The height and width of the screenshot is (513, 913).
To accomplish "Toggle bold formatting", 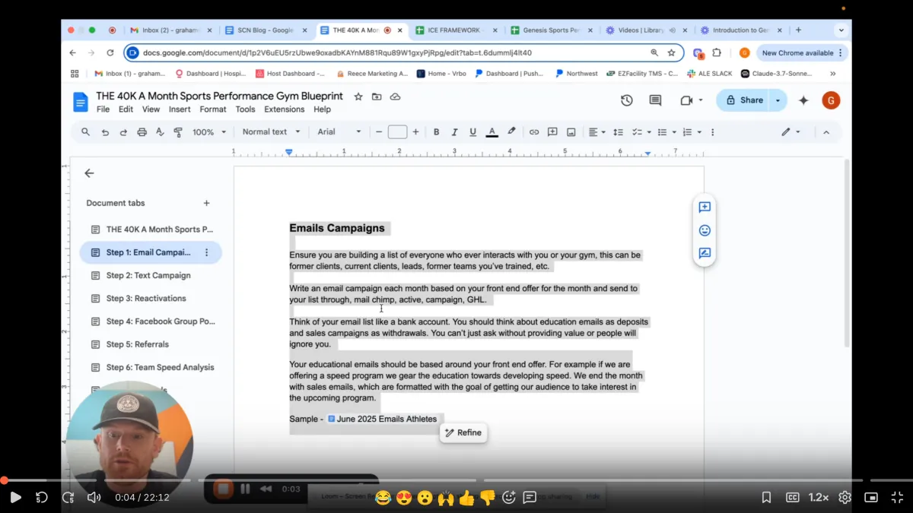I will coord(437,132).
